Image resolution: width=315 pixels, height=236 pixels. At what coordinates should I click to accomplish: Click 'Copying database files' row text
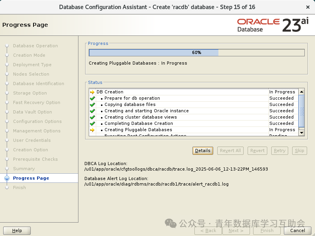[x=130, y=104]
